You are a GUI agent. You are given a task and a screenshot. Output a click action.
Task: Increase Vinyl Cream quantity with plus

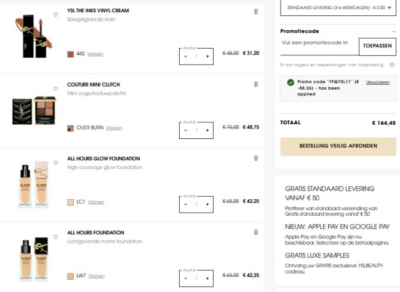click(207, 57)
